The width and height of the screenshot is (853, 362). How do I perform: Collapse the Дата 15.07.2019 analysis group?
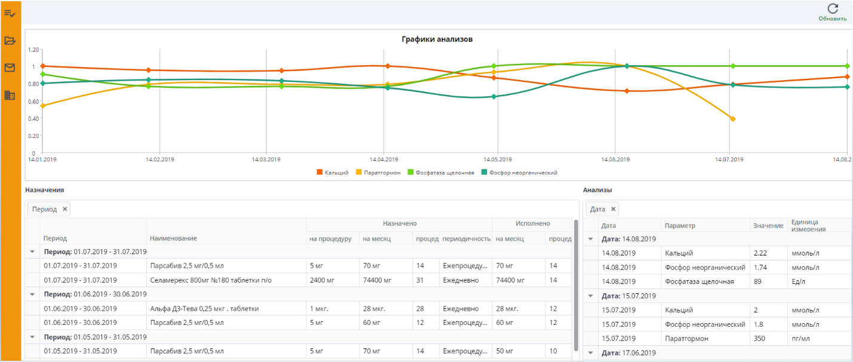click(591, 296)
